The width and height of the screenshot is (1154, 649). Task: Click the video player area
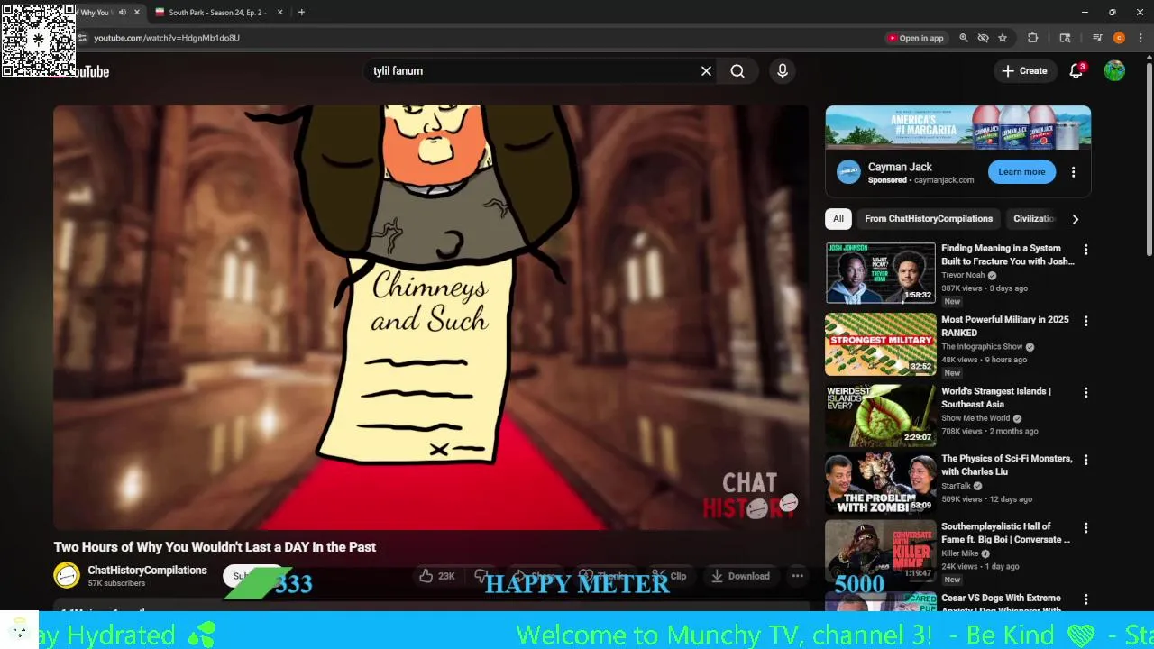click(x=431, y=317)
